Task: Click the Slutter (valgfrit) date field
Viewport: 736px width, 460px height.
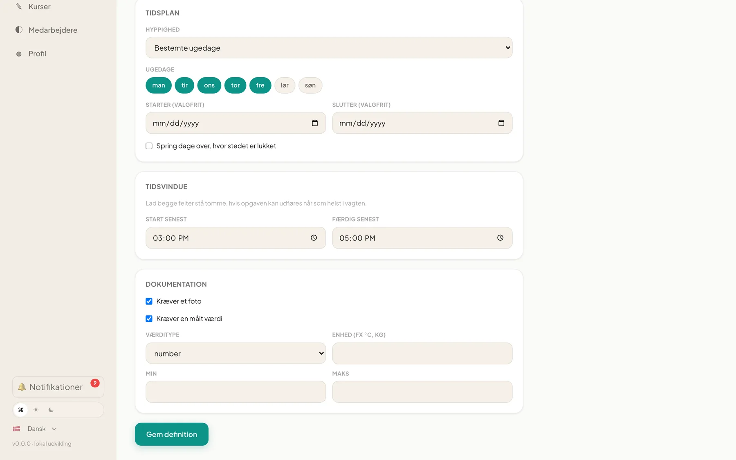Action: click(x=422, y=123)
